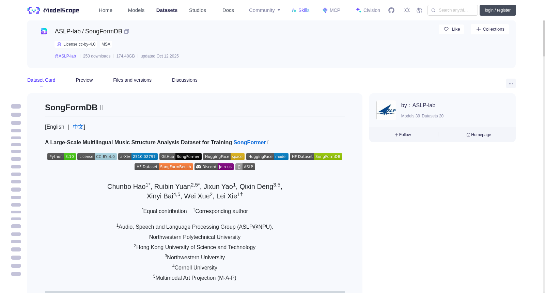Switch to the Discussions tab
545x293 pixels.
point(185,80)
